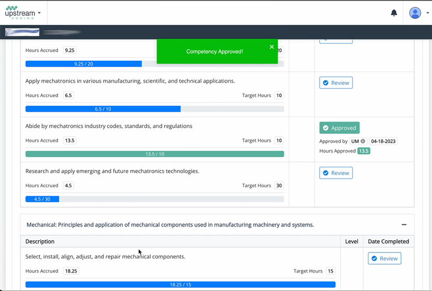Click the 04-18-2023 approval date badge

(x=383, y=141)
